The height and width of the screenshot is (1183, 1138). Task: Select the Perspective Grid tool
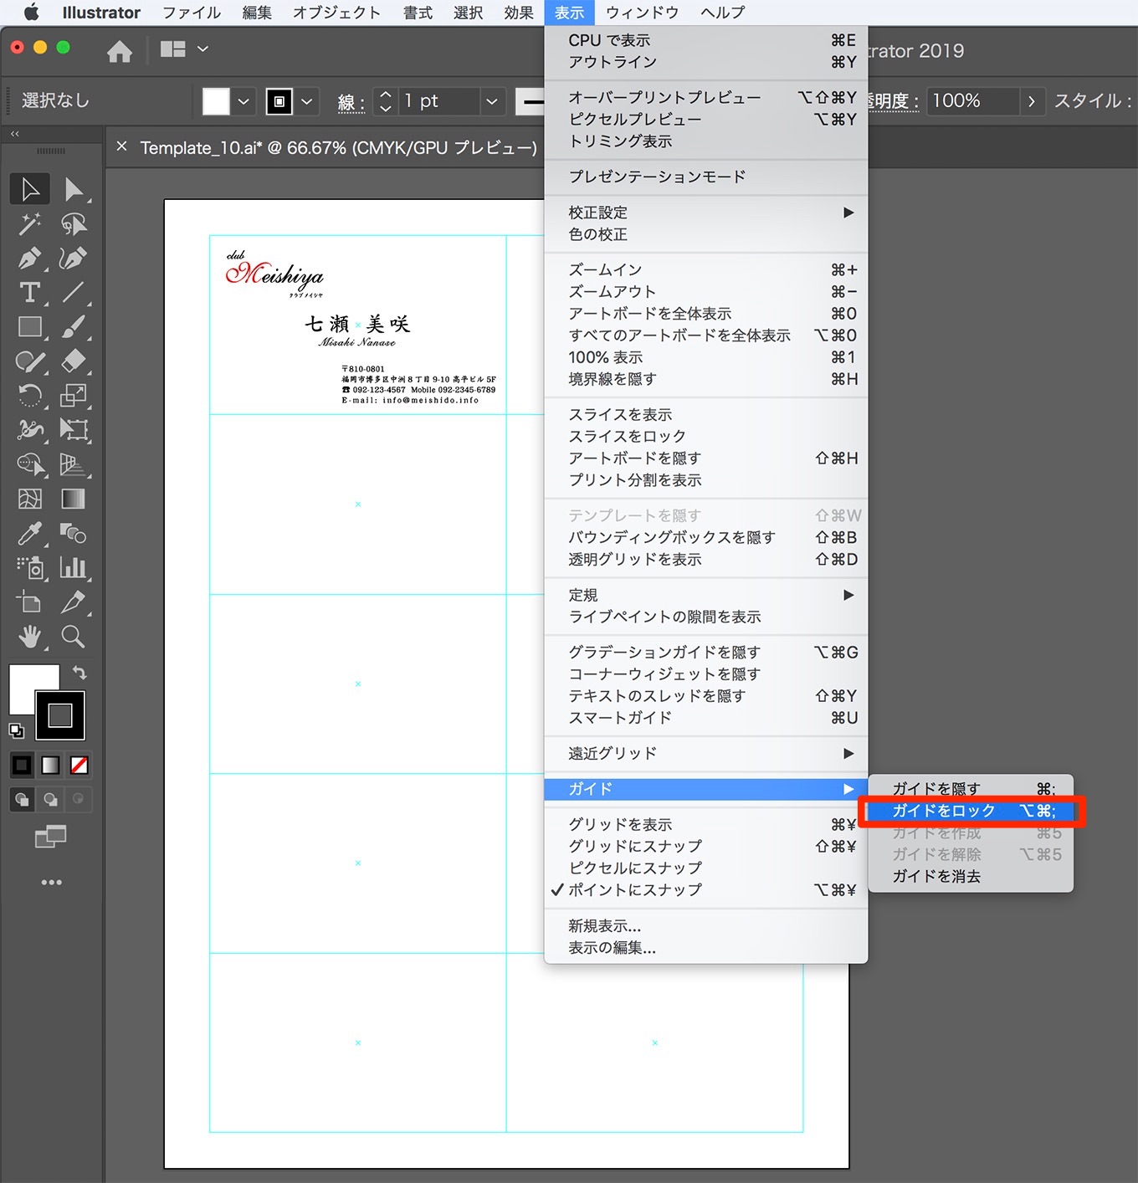(74, 464)
